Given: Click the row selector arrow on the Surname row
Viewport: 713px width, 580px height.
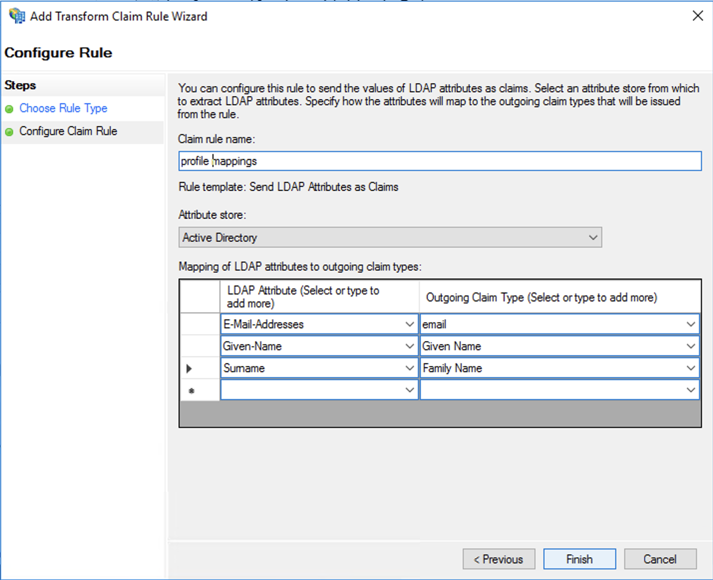Looking at the screenshot, I should pos(189,368).
